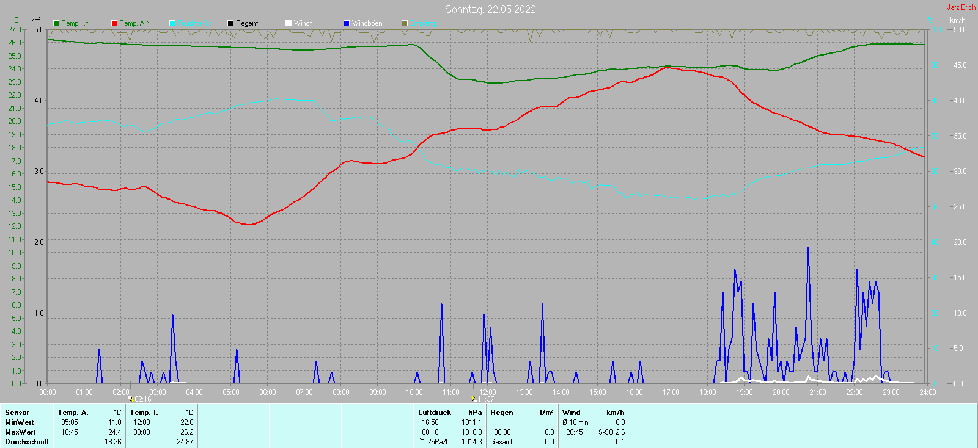Click the 20:45 wind time
The image size is (978, 448).
pos(575,432)
